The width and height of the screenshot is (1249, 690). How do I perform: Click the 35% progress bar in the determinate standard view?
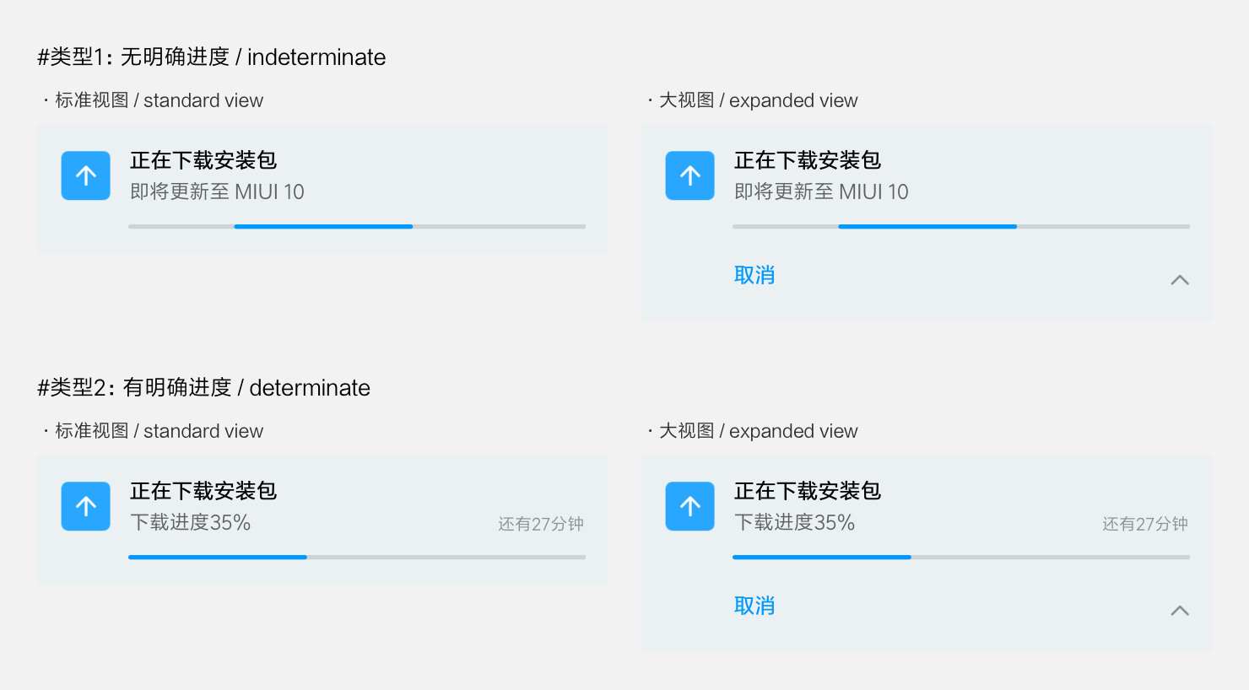pyautogui.click(x=357, y=557)
